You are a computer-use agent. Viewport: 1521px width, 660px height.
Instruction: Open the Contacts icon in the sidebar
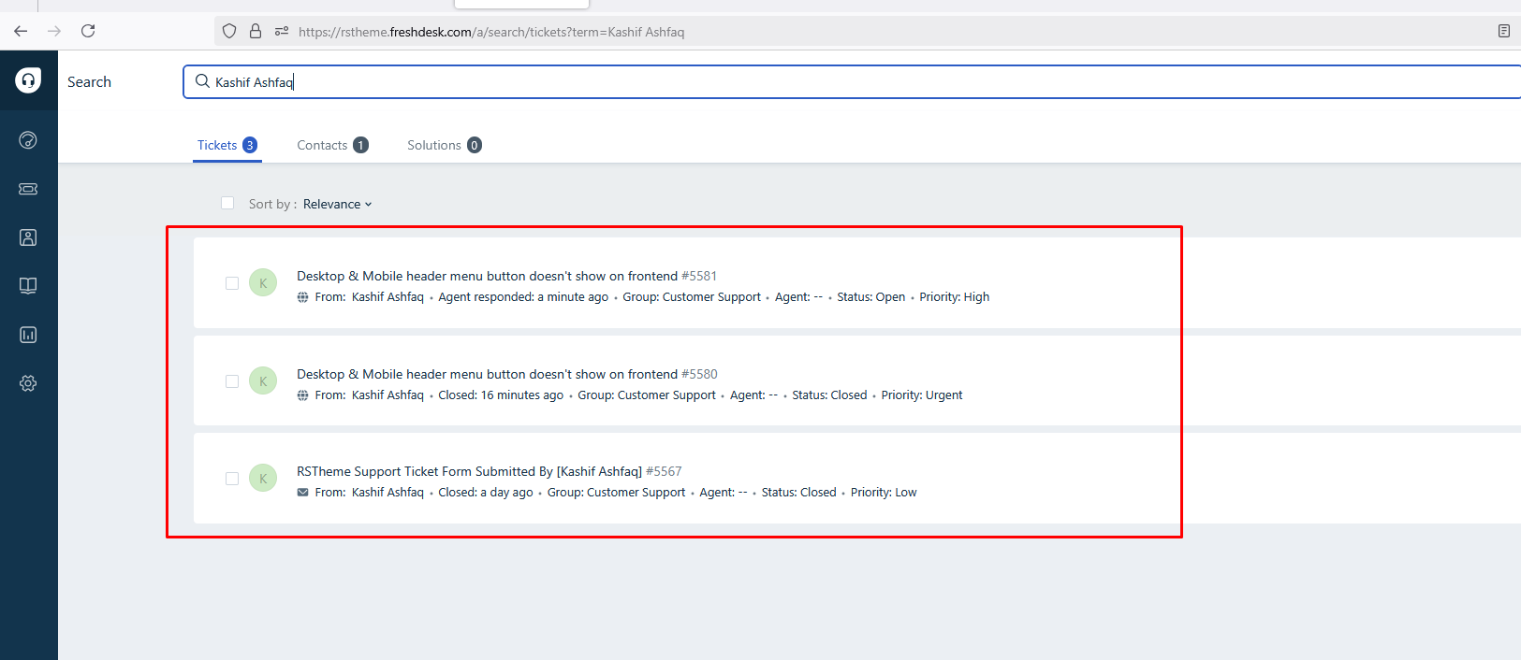click(x=28, y=237)
